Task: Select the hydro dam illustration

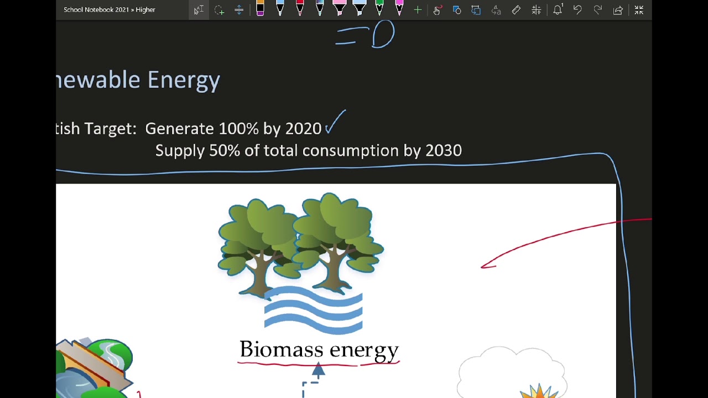Action: tap(95, 368)
